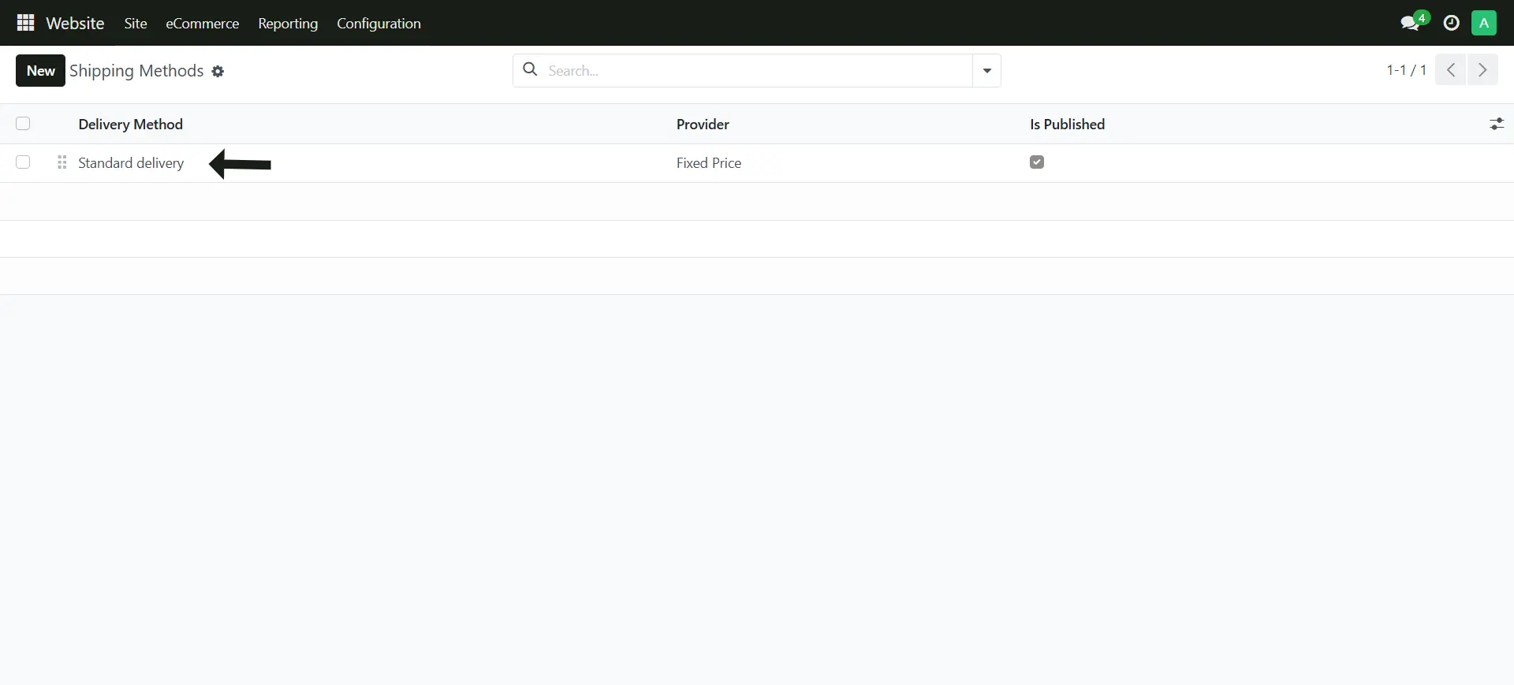The width and height of the screenshot is (1514, 685).
Task: Select the Standard delivery row checkbox
Action: point(23,162)
